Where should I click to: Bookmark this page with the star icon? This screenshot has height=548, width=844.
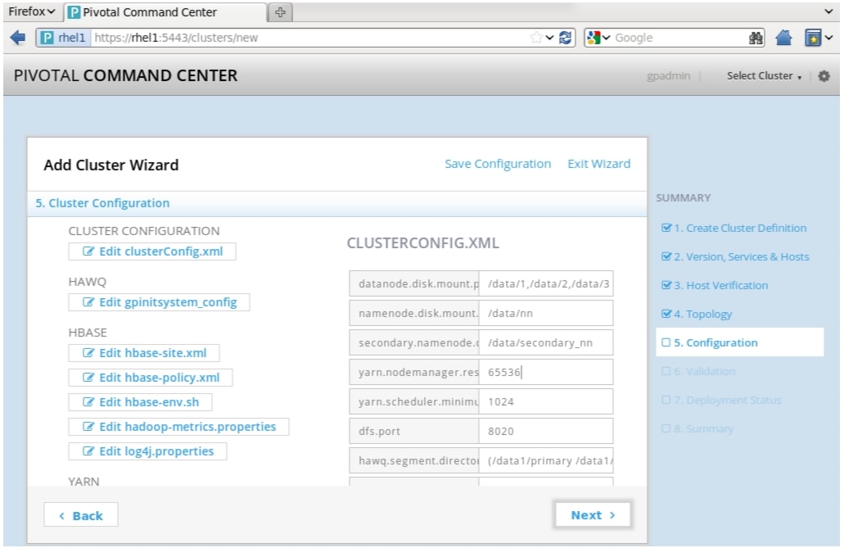536,38
